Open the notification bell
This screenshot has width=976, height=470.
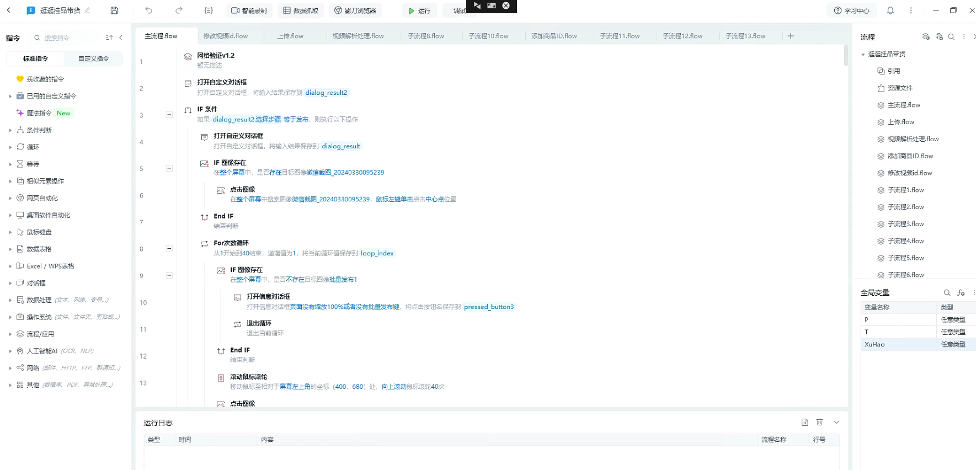tap(890, 10)
